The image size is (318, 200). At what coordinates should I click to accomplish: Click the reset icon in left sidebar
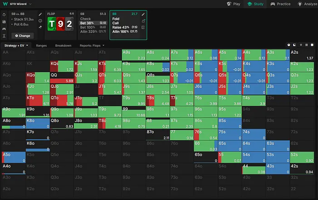click(x=4, y=15)
